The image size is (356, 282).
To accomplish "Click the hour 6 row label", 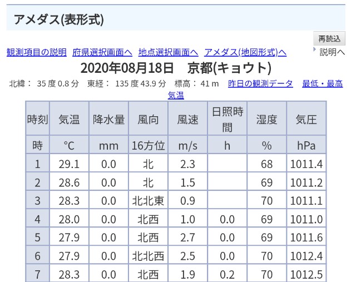I will coord(37,256).
